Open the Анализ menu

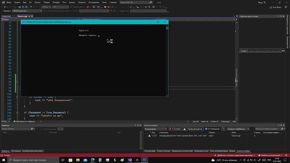(72, 2)
